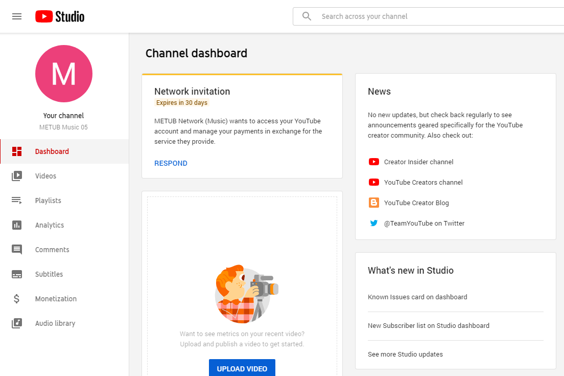Go to Subtitles section
564x376 pixels.
[x=64, y=274]
